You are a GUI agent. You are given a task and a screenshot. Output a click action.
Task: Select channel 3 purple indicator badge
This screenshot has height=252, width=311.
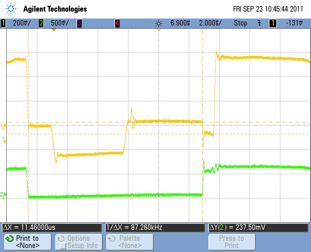tap(79, 23)
